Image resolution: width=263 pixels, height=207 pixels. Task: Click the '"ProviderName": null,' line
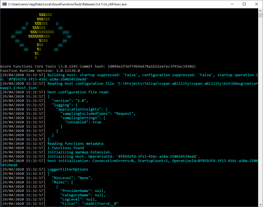coord(53,191)
